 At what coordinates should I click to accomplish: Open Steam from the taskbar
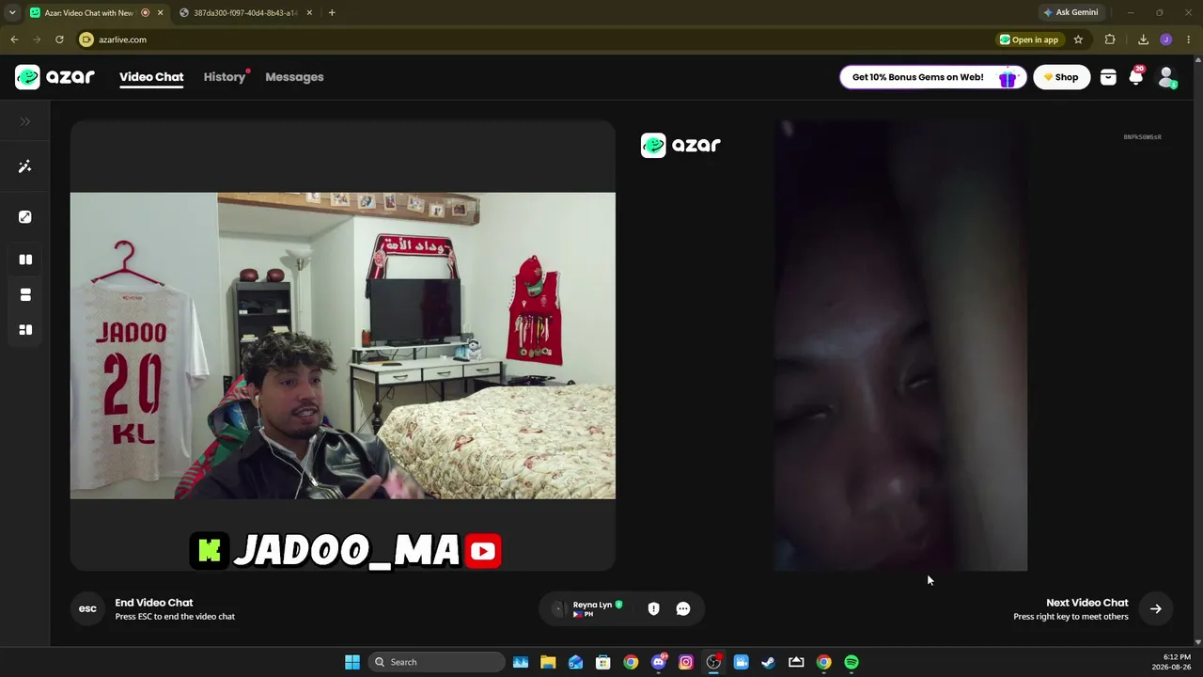[768, 662]
